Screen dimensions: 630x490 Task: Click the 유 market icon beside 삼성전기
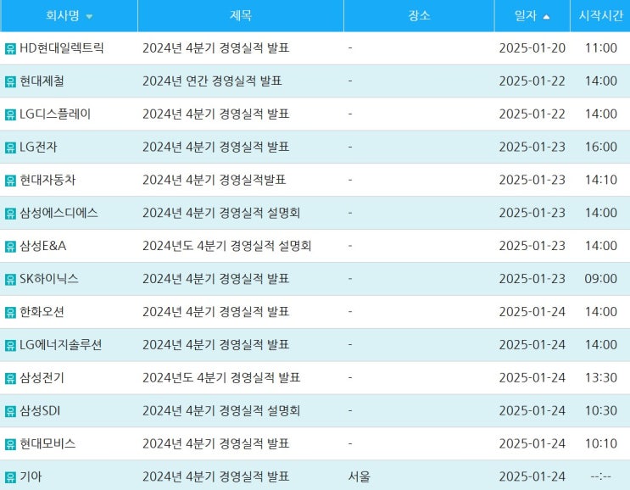(10, 378)
